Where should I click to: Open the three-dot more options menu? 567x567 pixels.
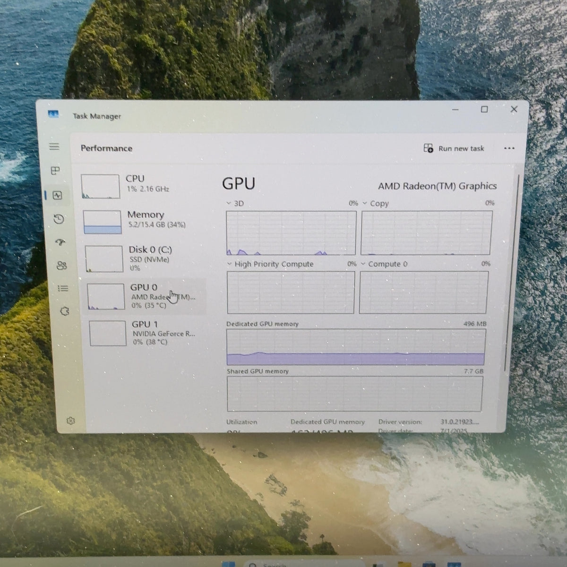509,148
